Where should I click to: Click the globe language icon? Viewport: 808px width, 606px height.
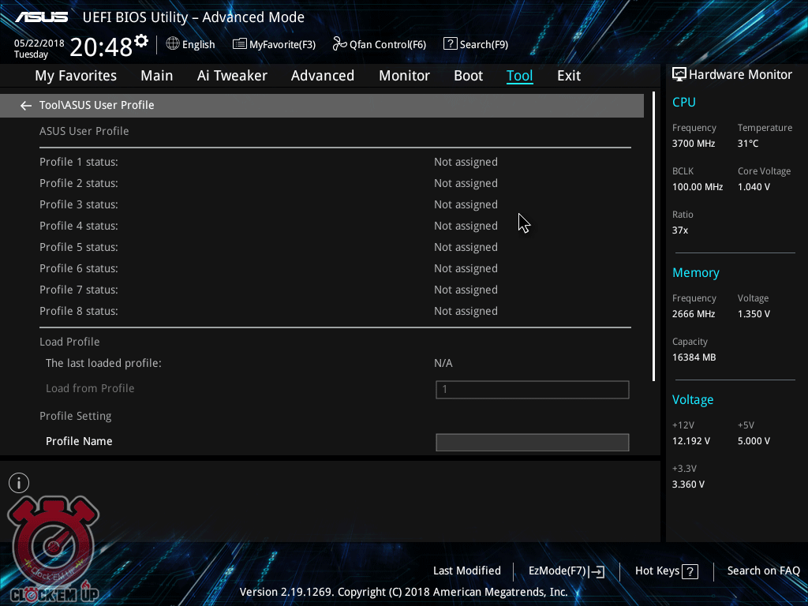[x=173, y=44]
